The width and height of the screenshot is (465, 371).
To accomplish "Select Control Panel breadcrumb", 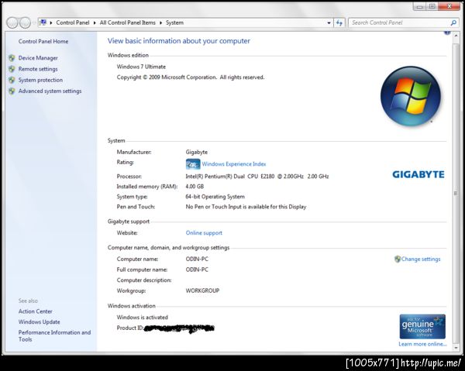I will tap(73, 22).
